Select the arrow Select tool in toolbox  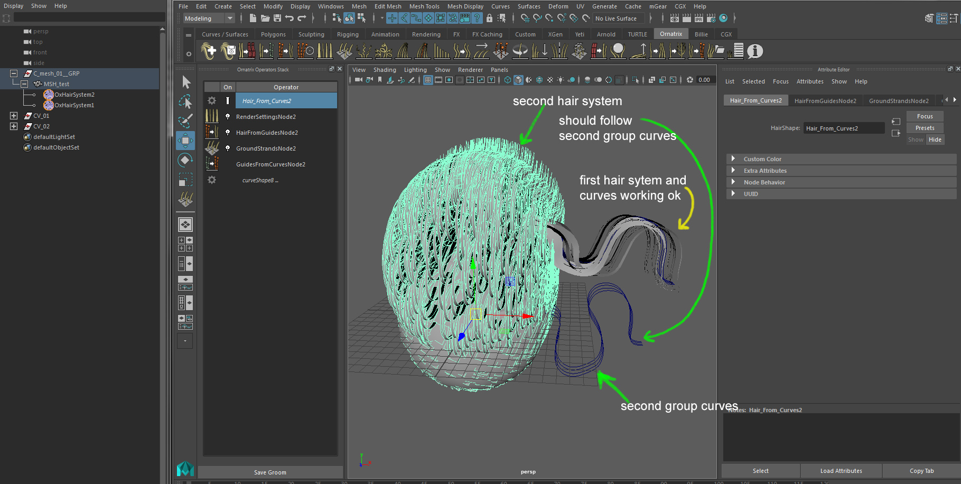click(186, 82)
